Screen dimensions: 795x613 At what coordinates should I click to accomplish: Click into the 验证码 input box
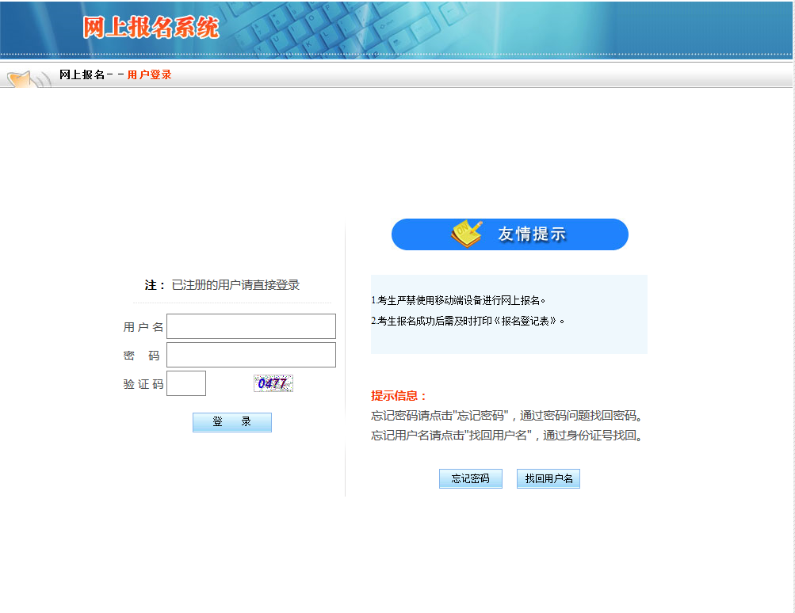click(186, 383)
